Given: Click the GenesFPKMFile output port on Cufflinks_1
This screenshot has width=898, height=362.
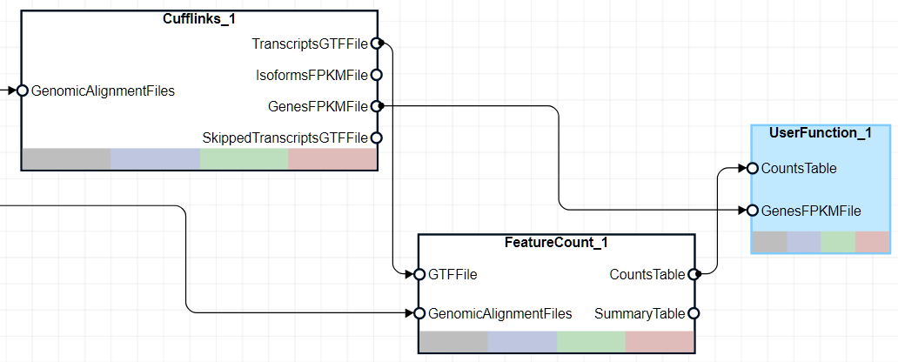Looking at the screenshot, I should click(x=376, y=106).
